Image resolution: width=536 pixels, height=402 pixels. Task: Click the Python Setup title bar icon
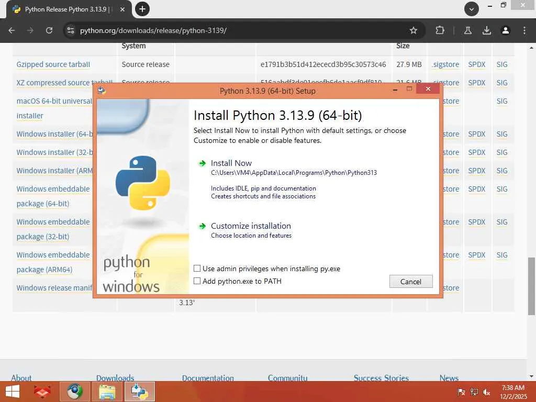(101, 91)
